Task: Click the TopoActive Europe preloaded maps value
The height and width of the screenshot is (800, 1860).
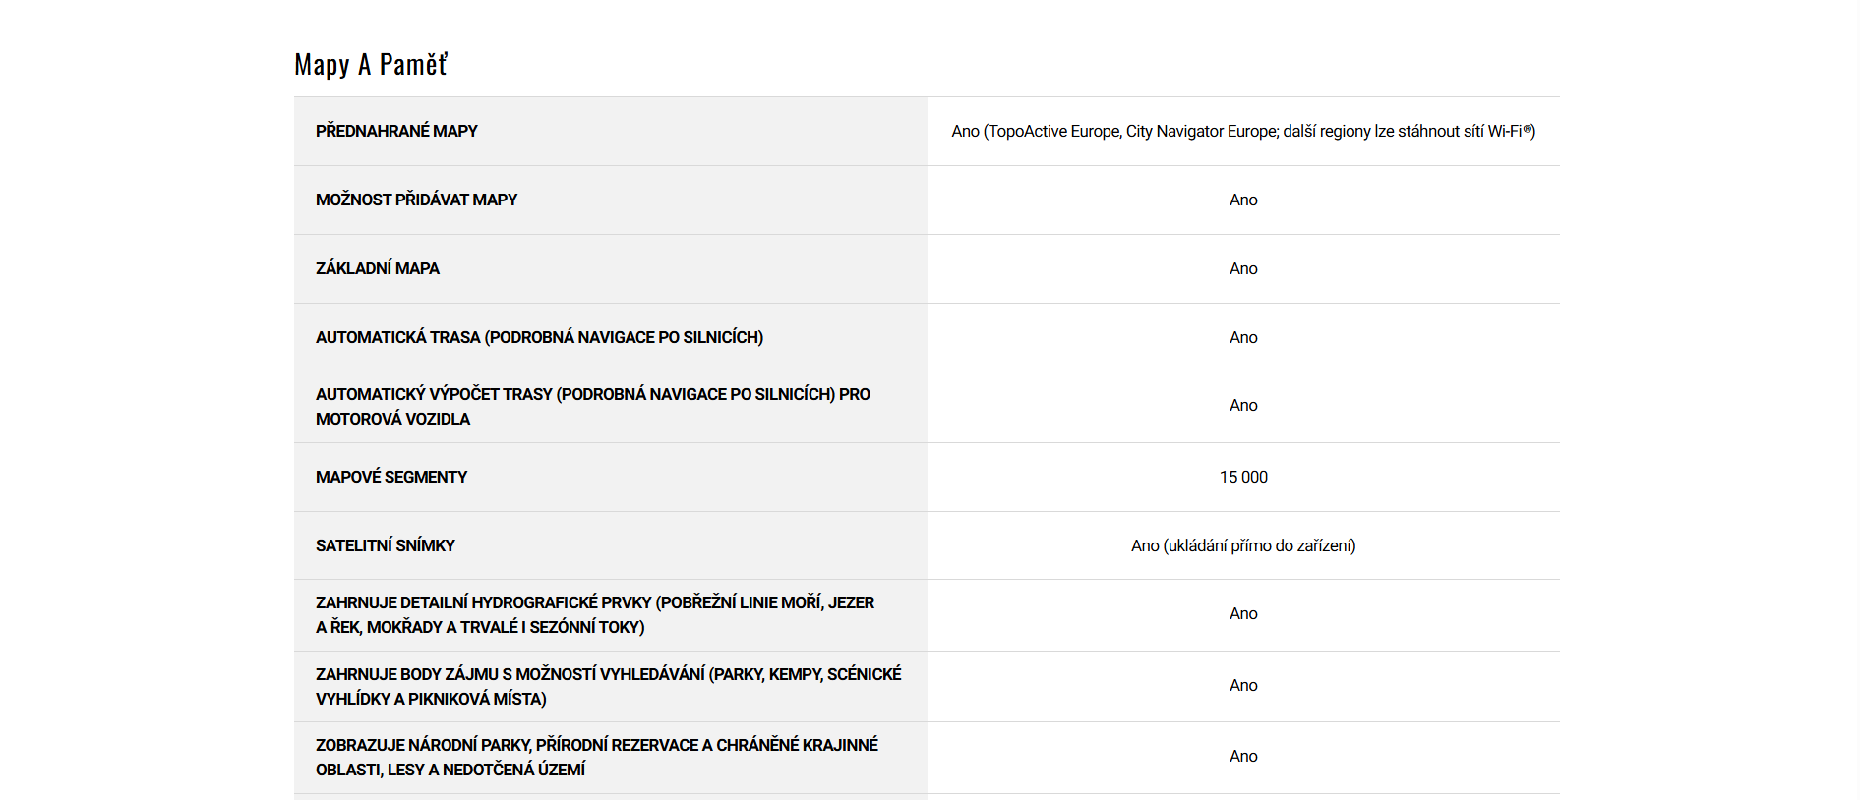Action: [1242, 131]
